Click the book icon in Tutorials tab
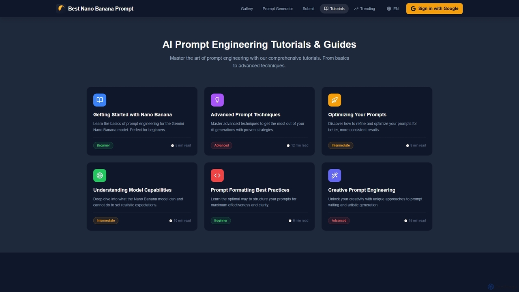The width and height of the screenshot is (519, 292). coord(326,9)
